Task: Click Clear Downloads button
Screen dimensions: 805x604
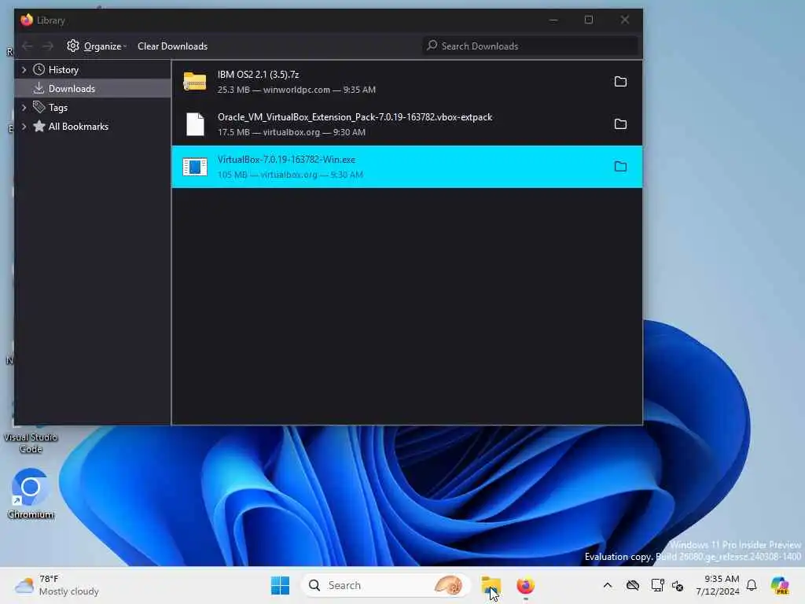Action: pyautogui.click(x=172, y=46)
